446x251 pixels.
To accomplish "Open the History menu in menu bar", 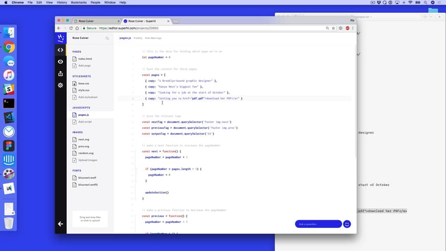I will click(62, 3).
